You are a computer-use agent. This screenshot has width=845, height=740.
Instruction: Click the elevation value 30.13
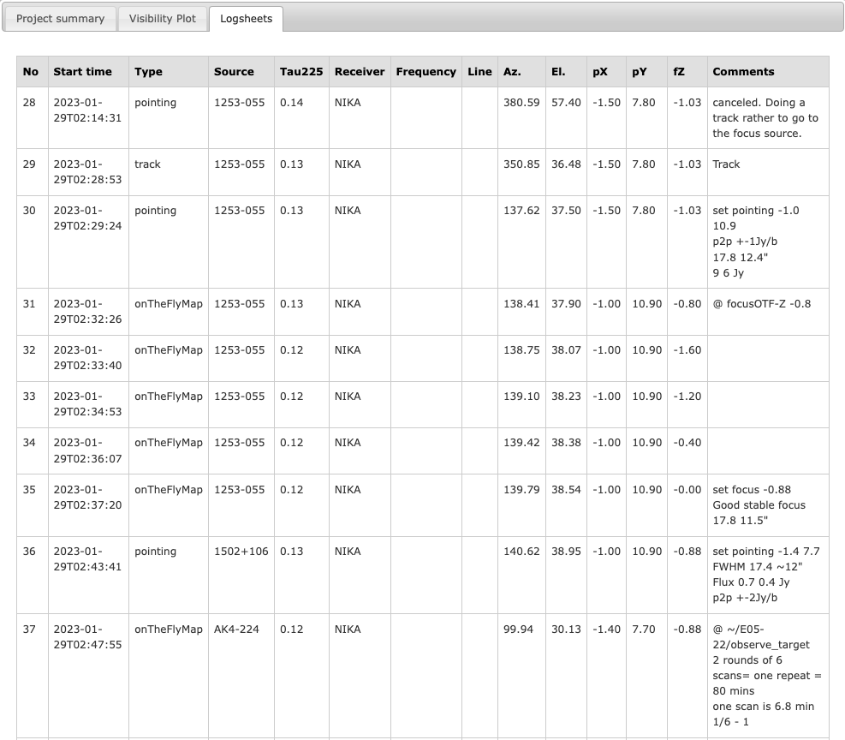click(x=566, y=630)
